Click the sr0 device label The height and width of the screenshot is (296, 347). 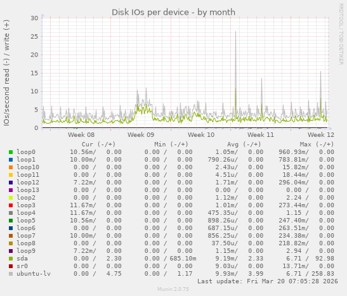click(22, 266)
